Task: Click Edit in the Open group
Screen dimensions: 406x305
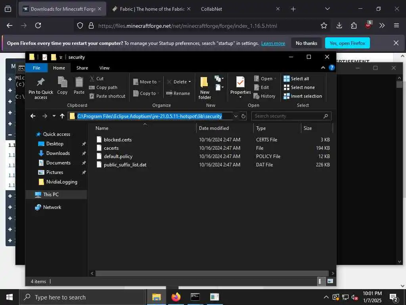Action: pos(262,87)
